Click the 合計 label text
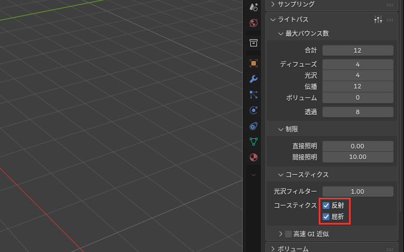 tap(311, 50)
